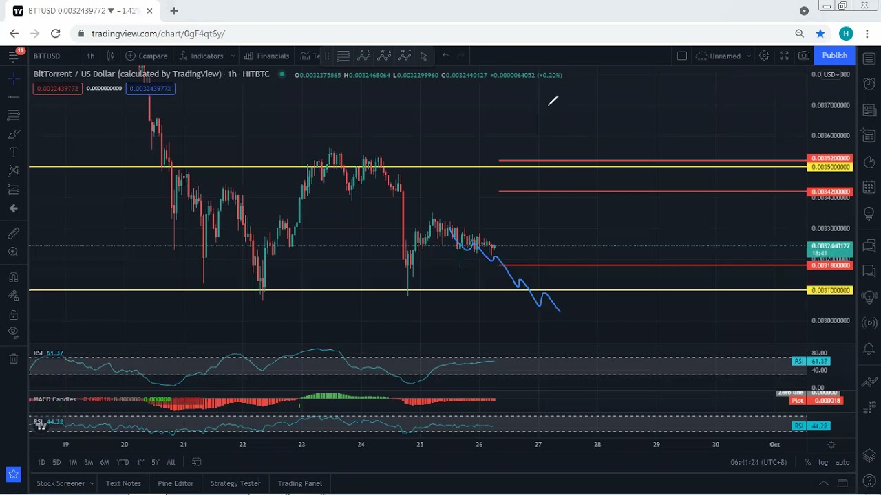
Task: Click the blue Publish button
Action: point(834,56)
